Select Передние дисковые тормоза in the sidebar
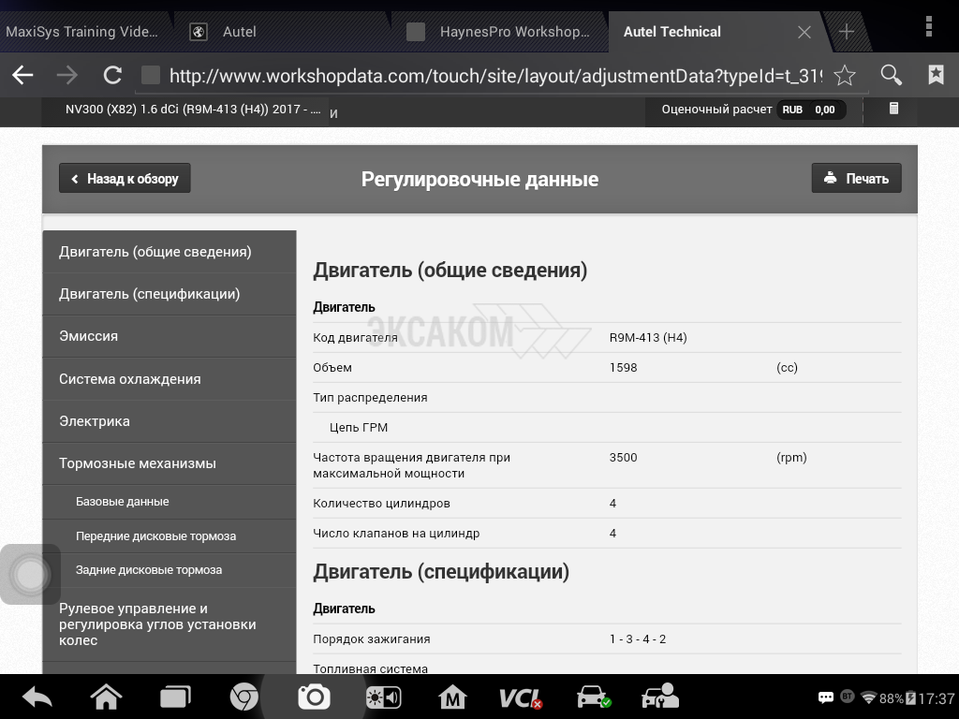Image resolution: width=959 pixels, height=719 pixels. [x=155, y=536]
